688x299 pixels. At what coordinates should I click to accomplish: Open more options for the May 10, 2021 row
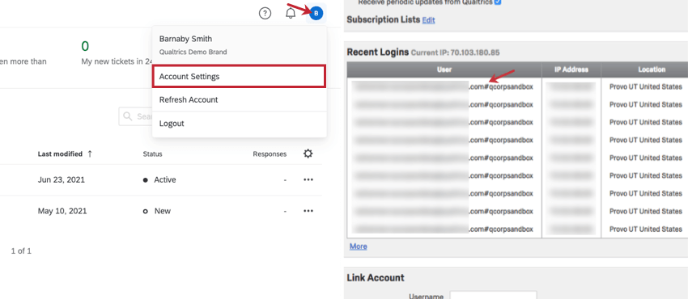pyautogui.click(x=308, y=211)
